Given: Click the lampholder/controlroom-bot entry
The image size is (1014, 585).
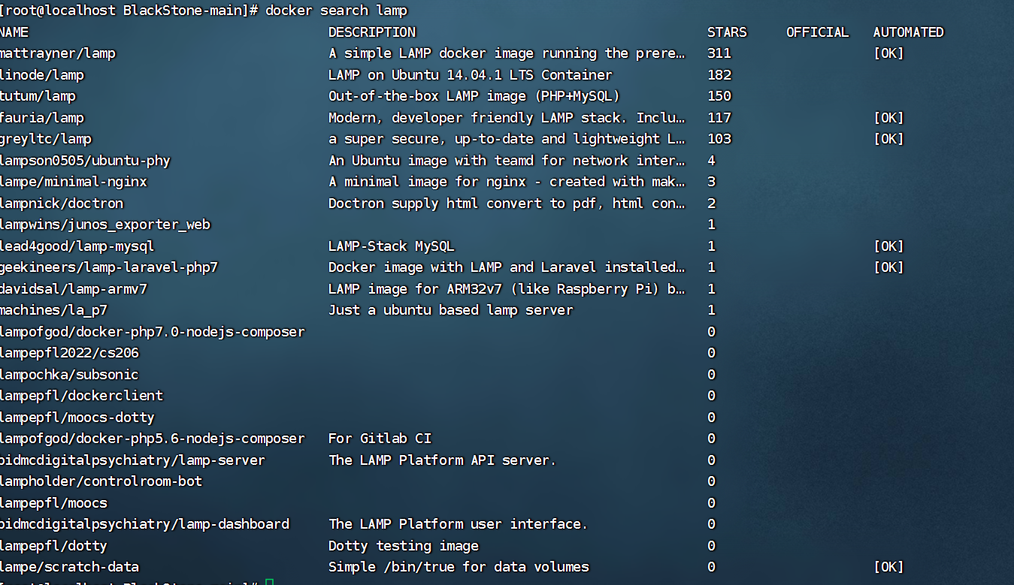Looking at the screenshot, I should pos(101,481).
